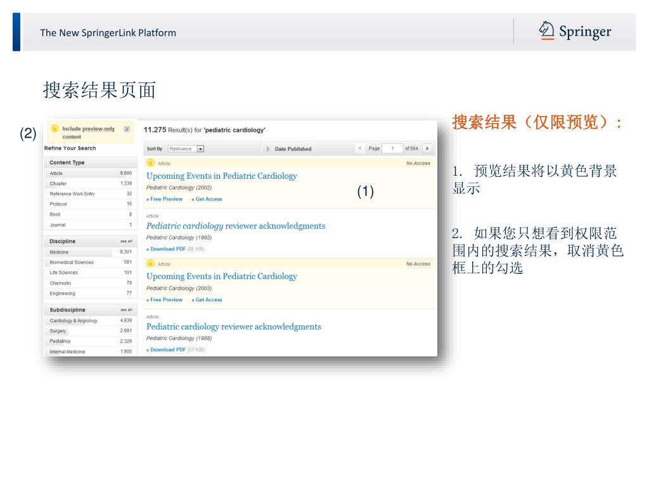Click 'The New SpringerLink Platform' title text
649x487 pixels.
pos(108,33)
